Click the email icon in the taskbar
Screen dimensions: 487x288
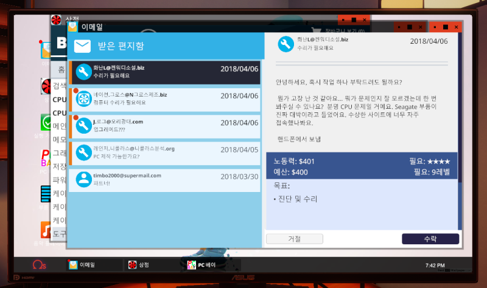73,265
